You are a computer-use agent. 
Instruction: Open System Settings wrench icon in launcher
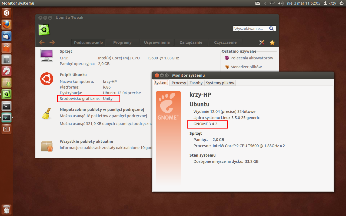(6, 71)
